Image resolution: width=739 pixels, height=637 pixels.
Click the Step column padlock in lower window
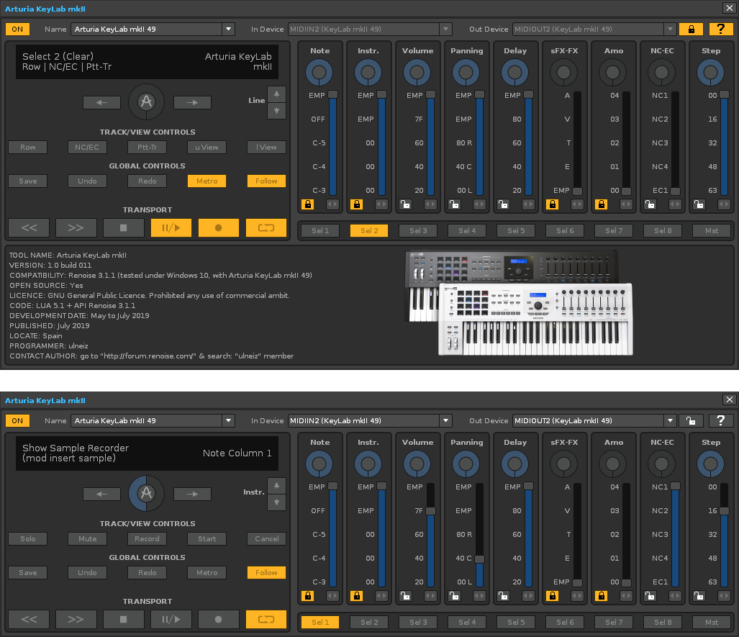click(x=699, y=596)
